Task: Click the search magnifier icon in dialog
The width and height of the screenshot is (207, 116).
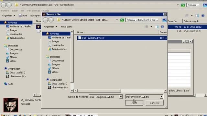Action: coord(164,20)
